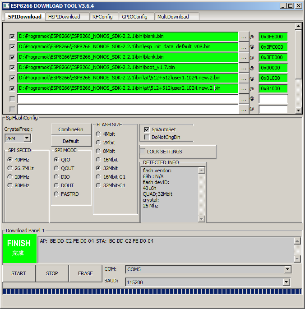This screenshot has width=305, height=309.
Task: Click the Default button
Action: (x=71, y=141)
